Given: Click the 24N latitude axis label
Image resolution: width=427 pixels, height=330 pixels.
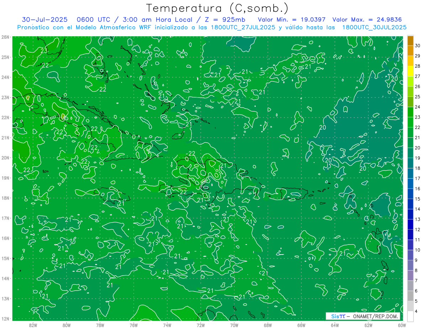Looking at the screenshot, I should 6,77.
